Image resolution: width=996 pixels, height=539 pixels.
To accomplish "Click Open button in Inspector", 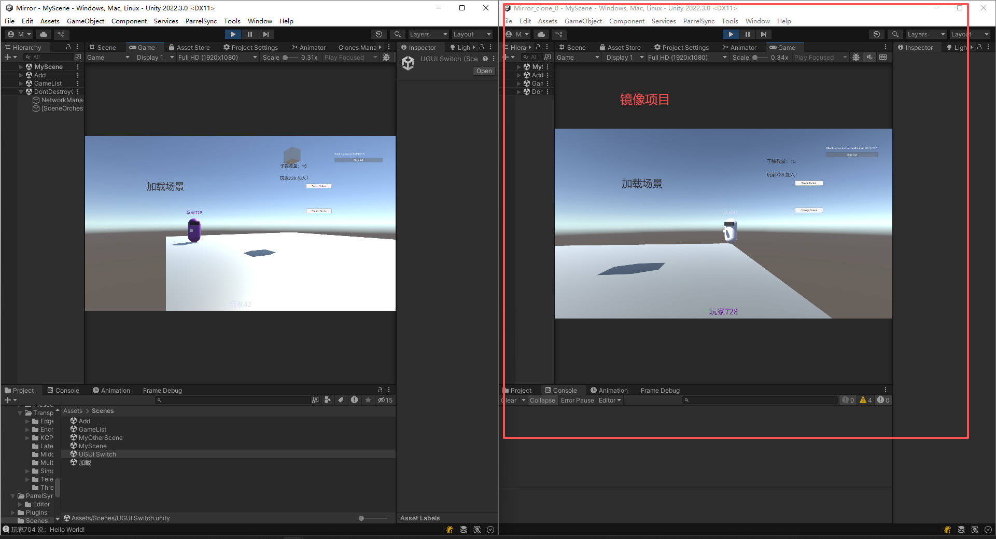I will pos(484,71).
